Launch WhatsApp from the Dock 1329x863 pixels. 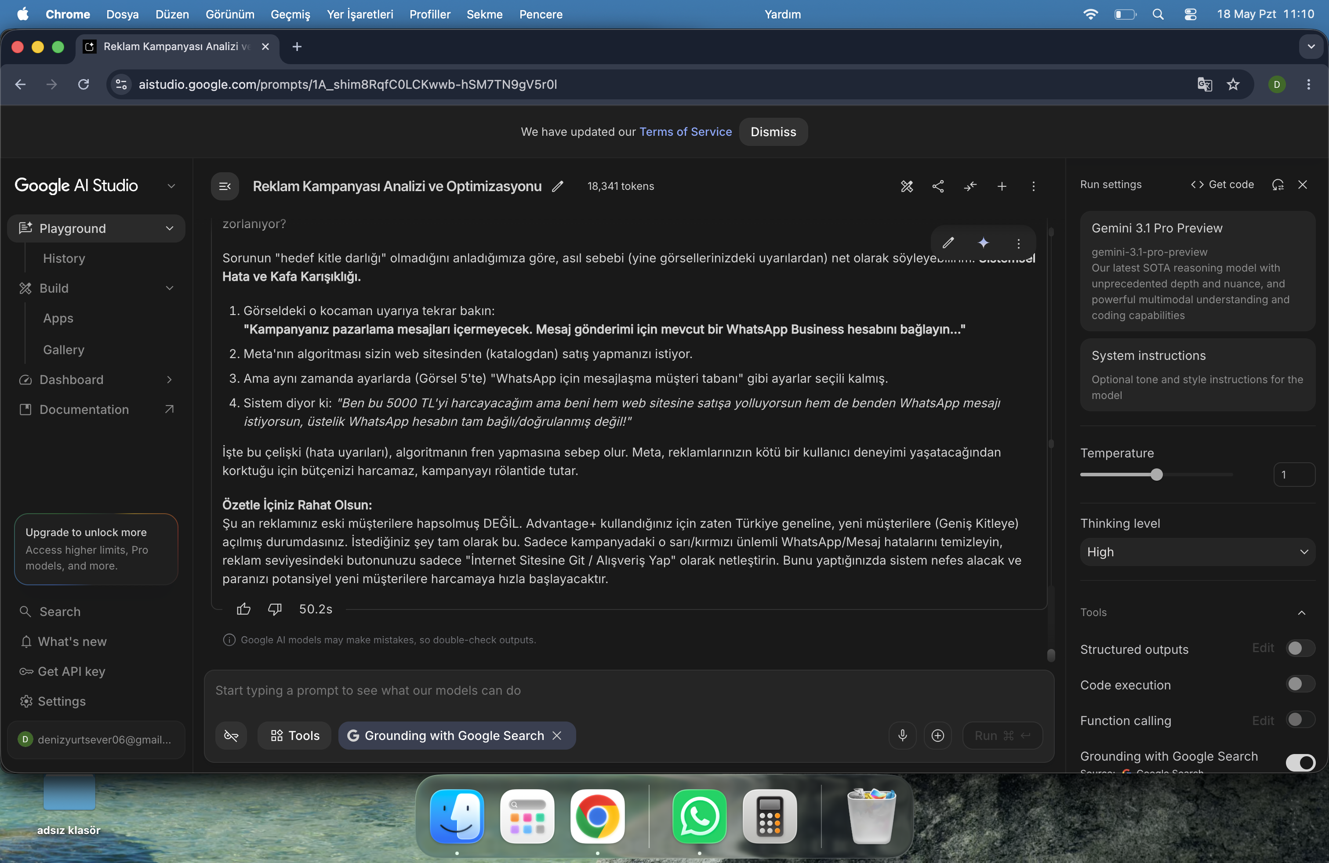[699, 816]
